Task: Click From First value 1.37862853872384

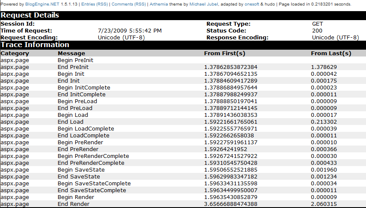Action: click(x=230, y=67)
